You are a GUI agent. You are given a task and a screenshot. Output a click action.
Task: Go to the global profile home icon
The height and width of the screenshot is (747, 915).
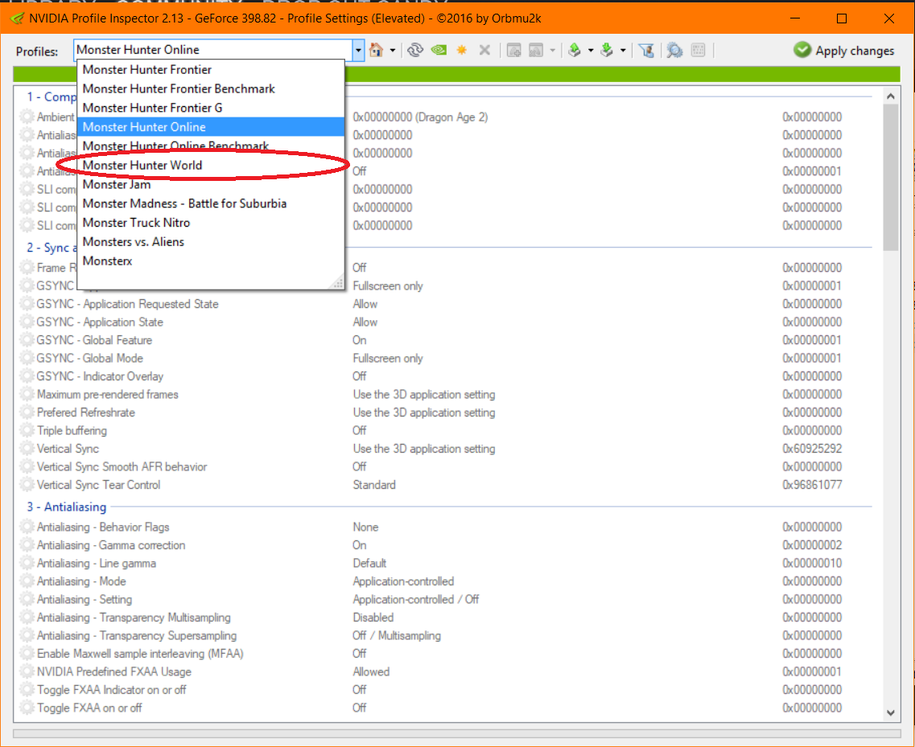(x=377, y=50)
